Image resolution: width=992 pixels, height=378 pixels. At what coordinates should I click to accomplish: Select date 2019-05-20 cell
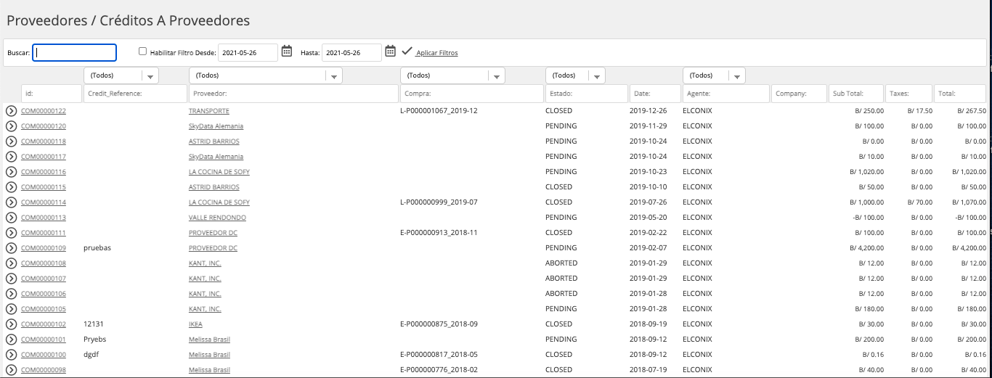(x=646, y=218)
